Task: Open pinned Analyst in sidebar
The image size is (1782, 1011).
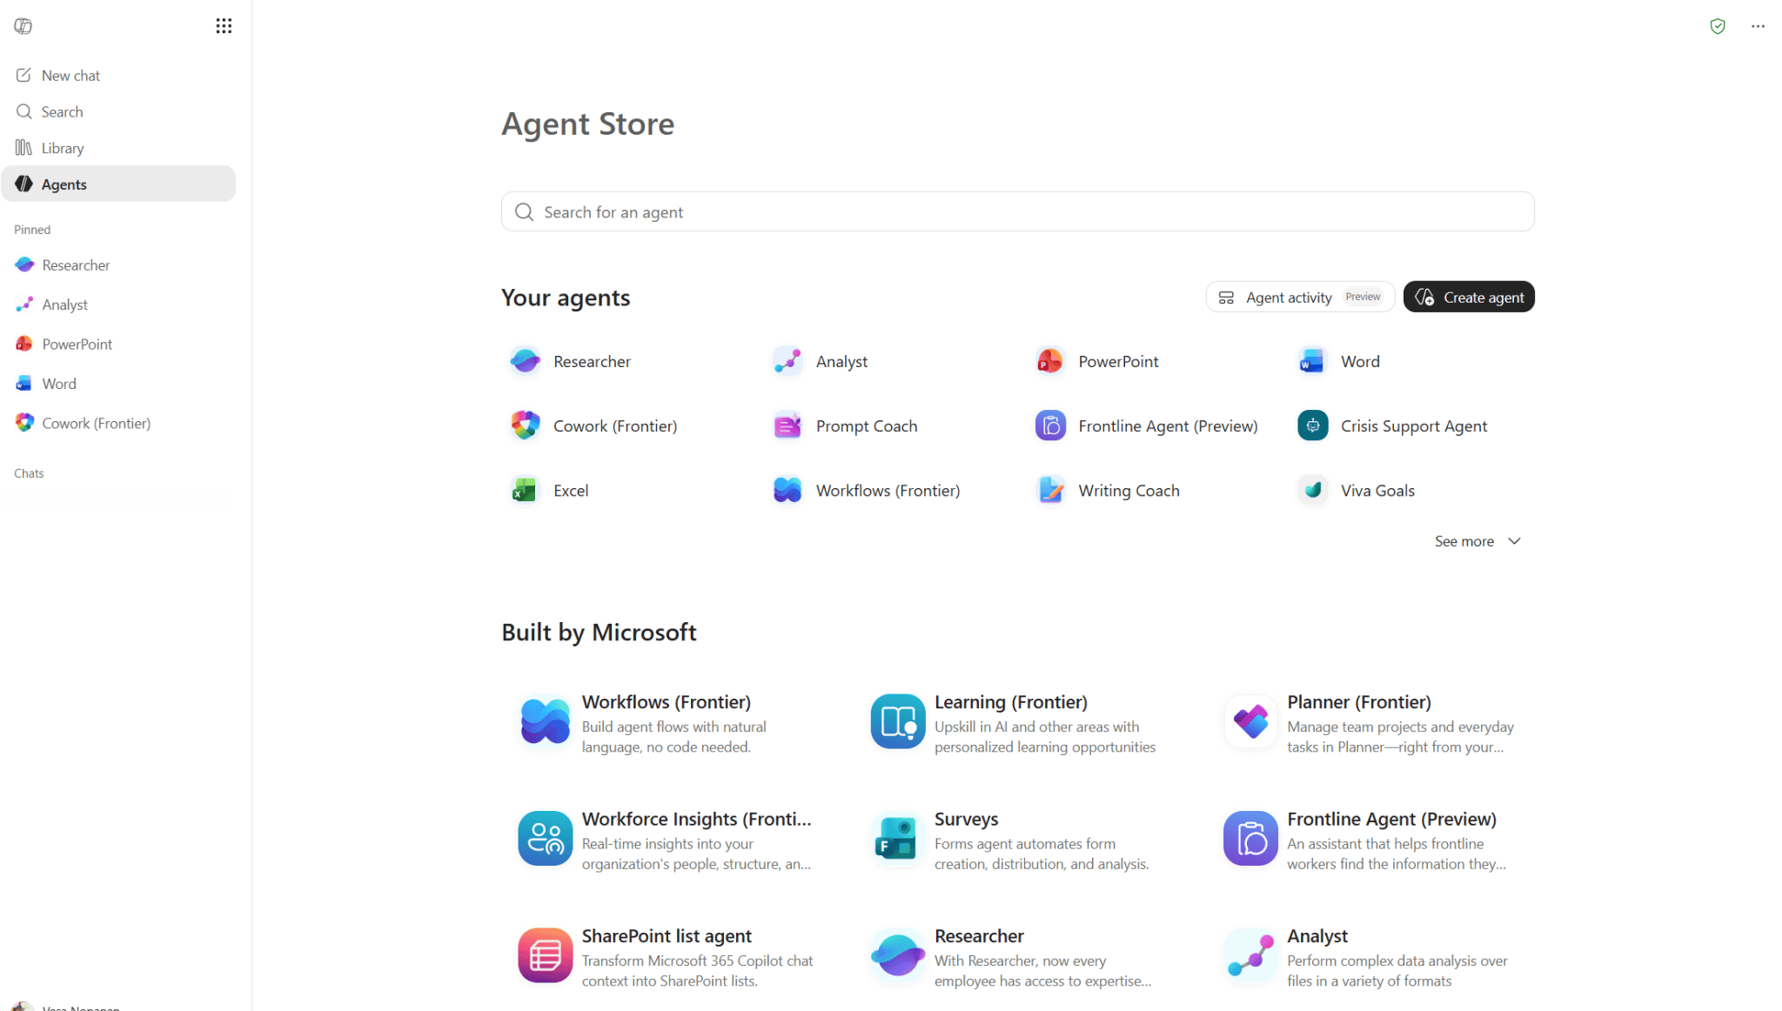Action: [118, 305]
